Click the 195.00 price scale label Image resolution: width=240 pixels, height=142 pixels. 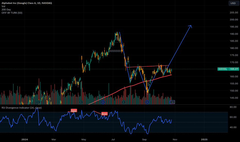234,27
